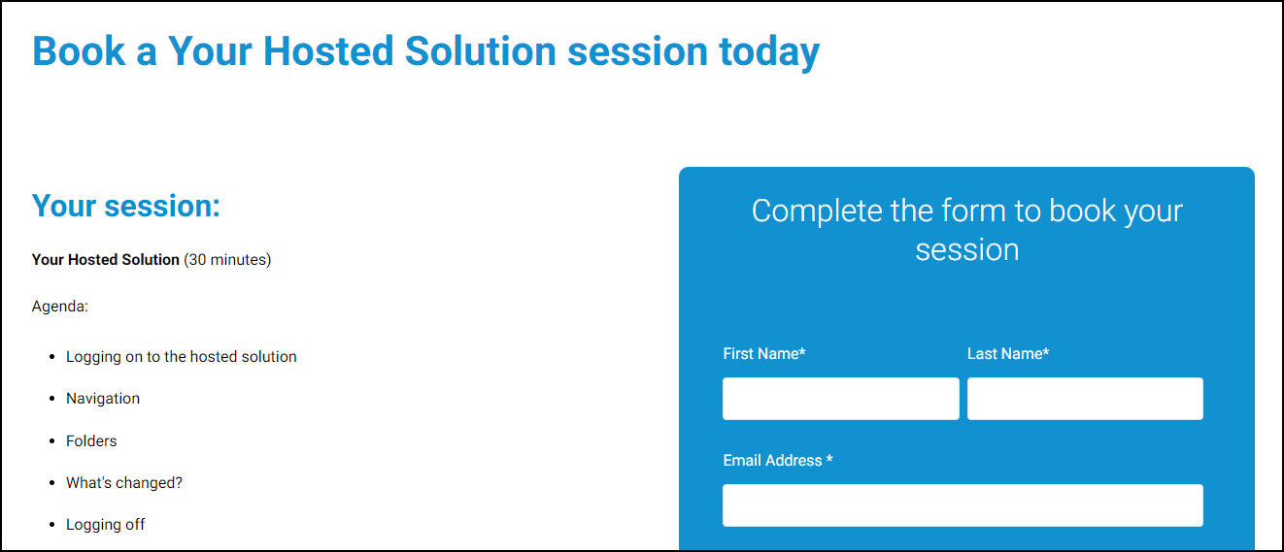Click the bullet point beside "Navigation"
This screenshot has height=552, width=1284.
pos(51,400)
